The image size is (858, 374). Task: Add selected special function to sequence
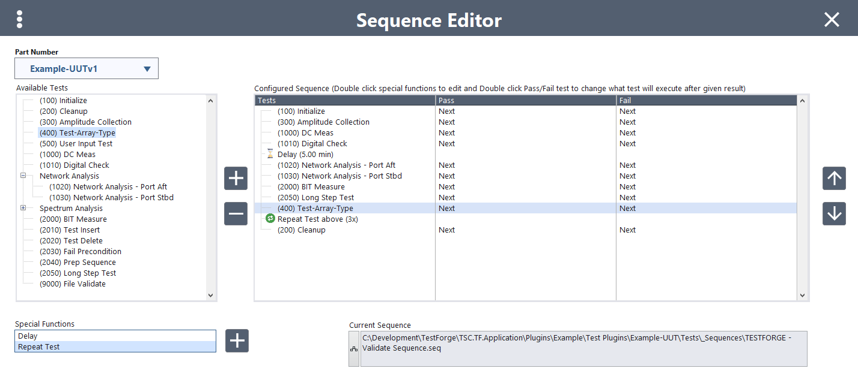click(x=237, y=341)
